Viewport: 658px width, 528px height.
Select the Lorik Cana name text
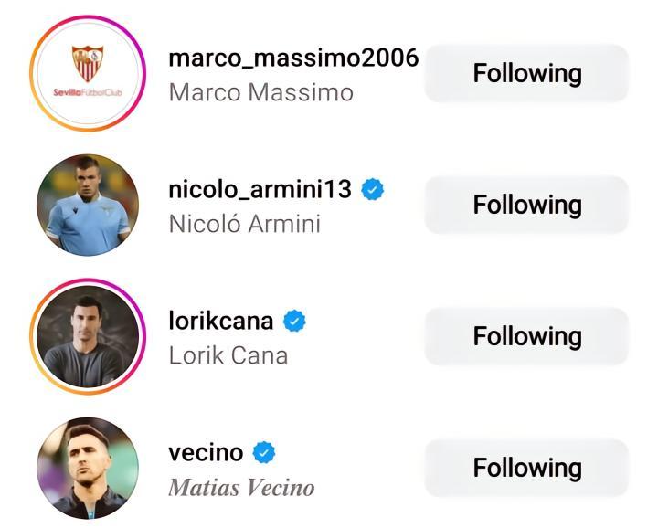[228, 355]
